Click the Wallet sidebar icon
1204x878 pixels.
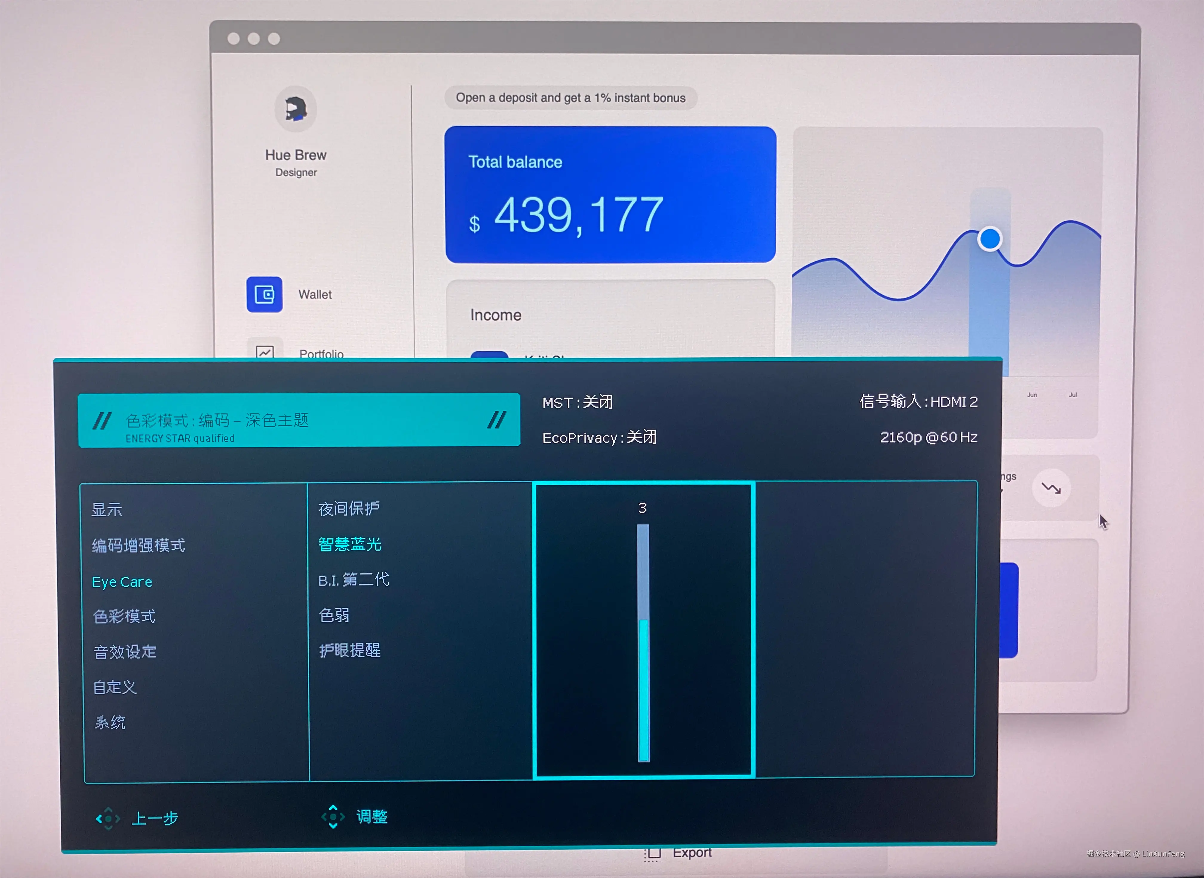[264, 295]
